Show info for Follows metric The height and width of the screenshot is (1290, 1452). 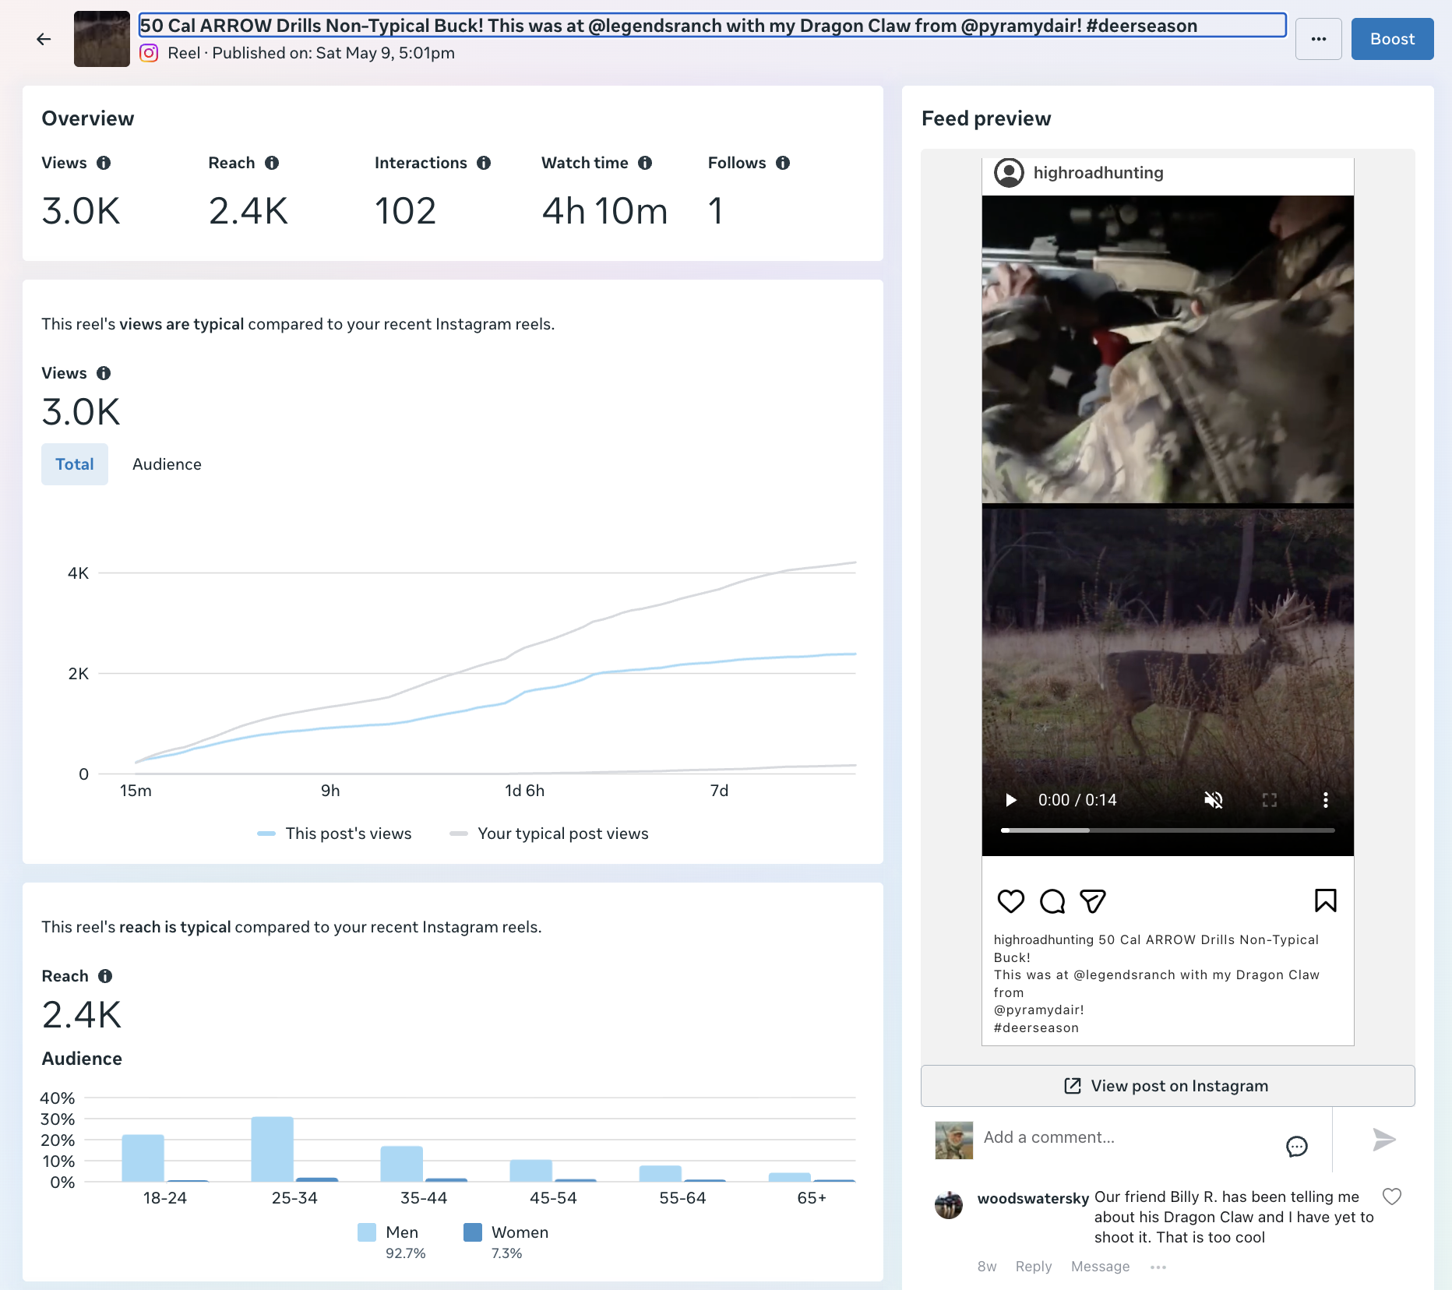tap(783, 163)
